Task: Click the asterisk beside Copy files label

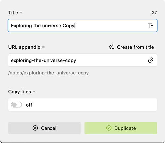Action: coord(34,92)
